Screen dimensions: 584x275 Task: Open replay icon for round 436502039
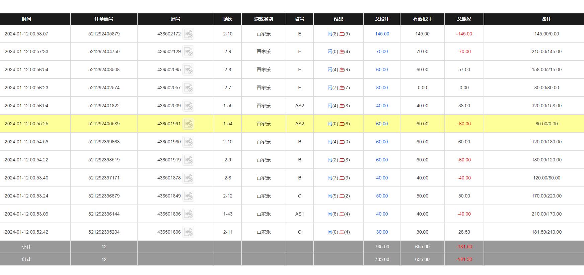tap(188, 106)
